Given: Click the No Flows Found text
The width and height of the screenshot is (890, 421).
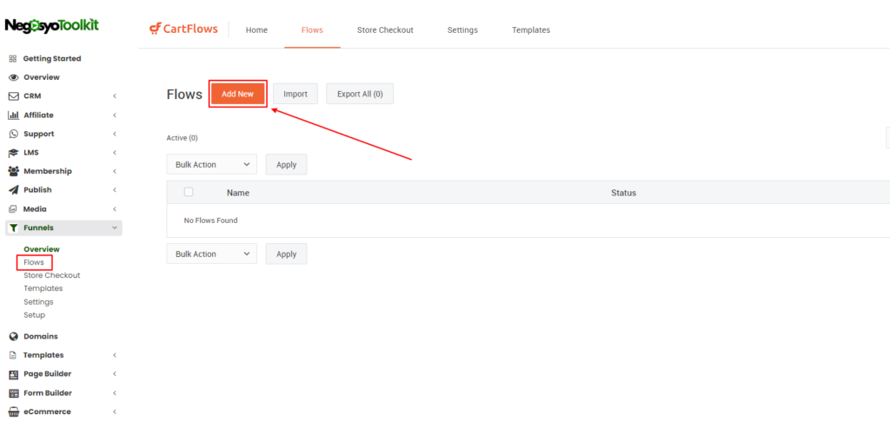Looking at the screenshot, I should coord(210,220).
